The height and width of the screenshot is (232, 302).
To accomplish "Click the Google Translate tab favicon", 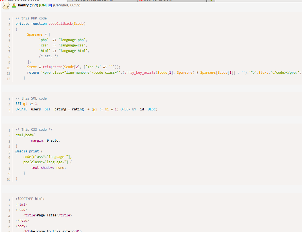I will point(71,1).
